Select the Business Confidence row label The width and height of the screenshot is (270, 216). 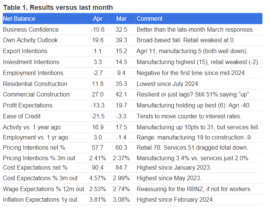point(31,29)
